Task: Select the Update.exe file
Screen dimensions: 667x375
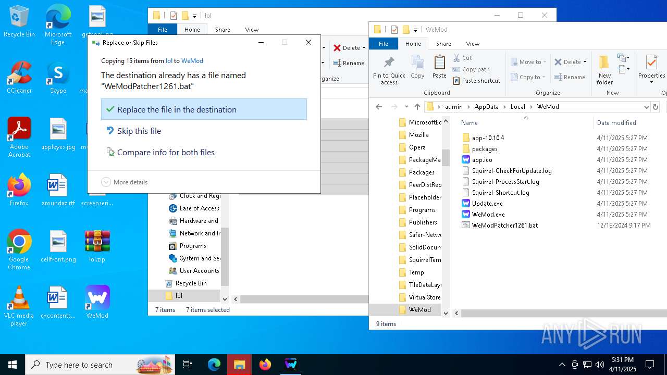Action: tap(487, 204)
